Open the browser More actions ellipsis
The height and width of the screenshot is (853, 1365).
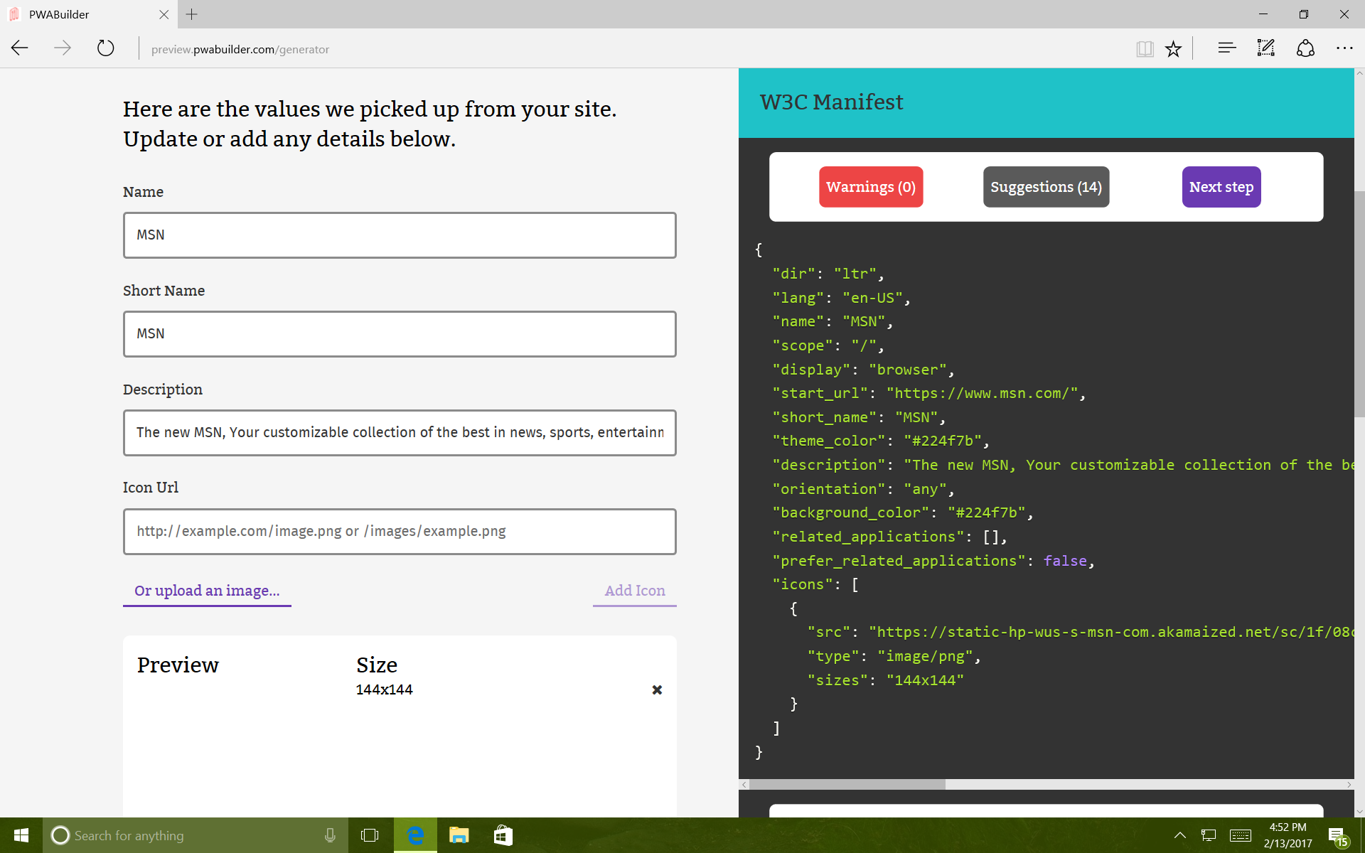[x=1344, y=48]
